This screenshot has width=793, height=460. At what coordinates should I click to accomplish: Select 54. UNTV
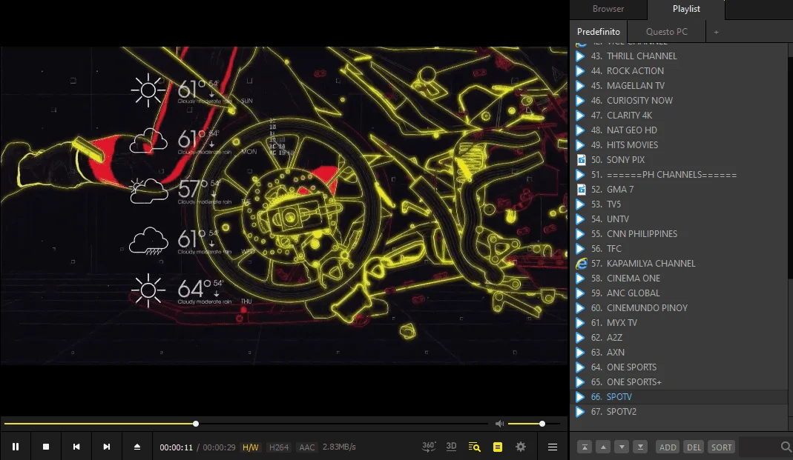click(x=680, y=219)
